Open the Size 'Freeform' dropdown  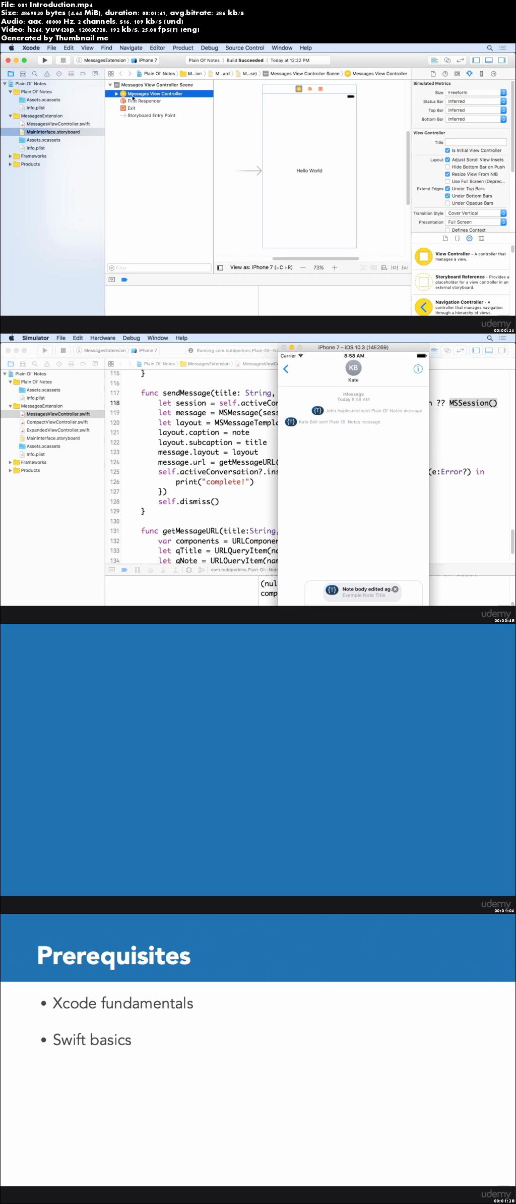coord(476,92)
